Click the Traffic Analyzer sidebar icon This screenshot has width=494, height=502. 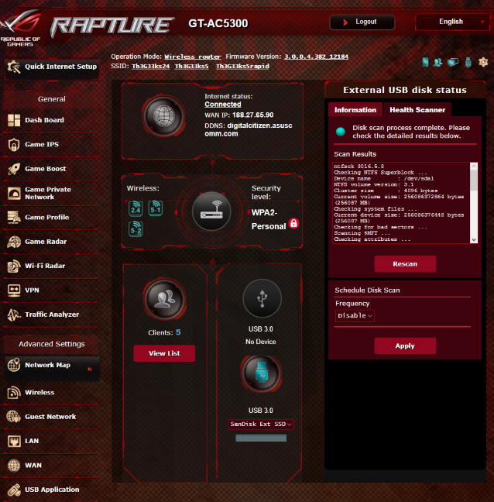(x=14, y=315)
